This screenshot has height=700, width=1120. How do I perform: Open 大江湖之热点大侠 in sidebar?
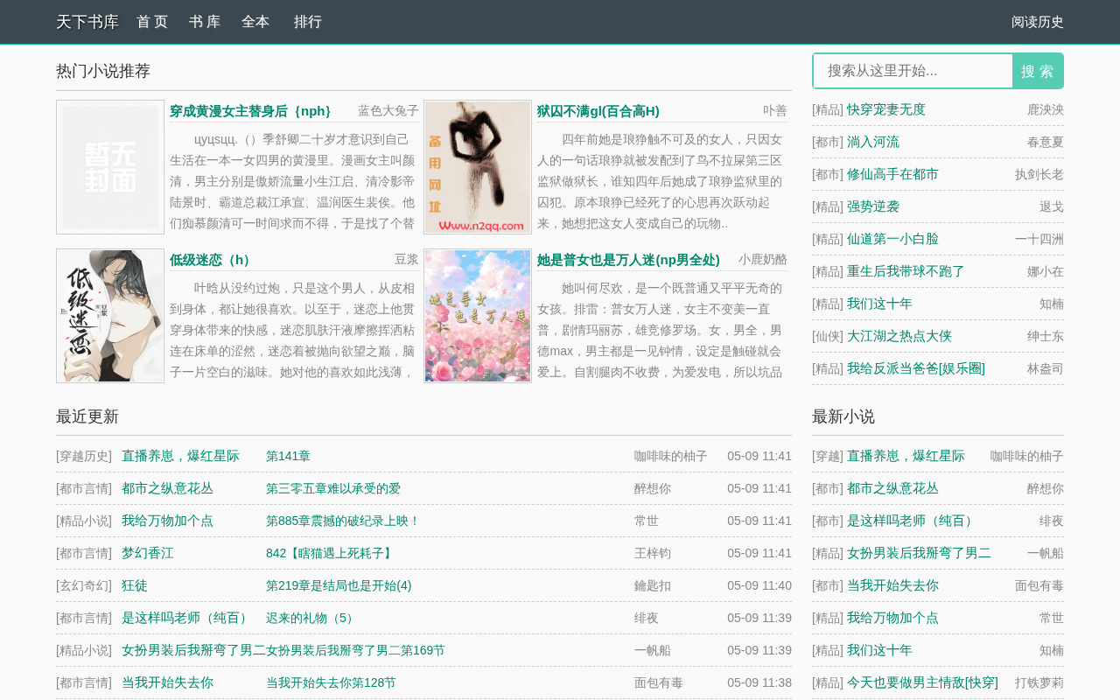click(899, 336)
